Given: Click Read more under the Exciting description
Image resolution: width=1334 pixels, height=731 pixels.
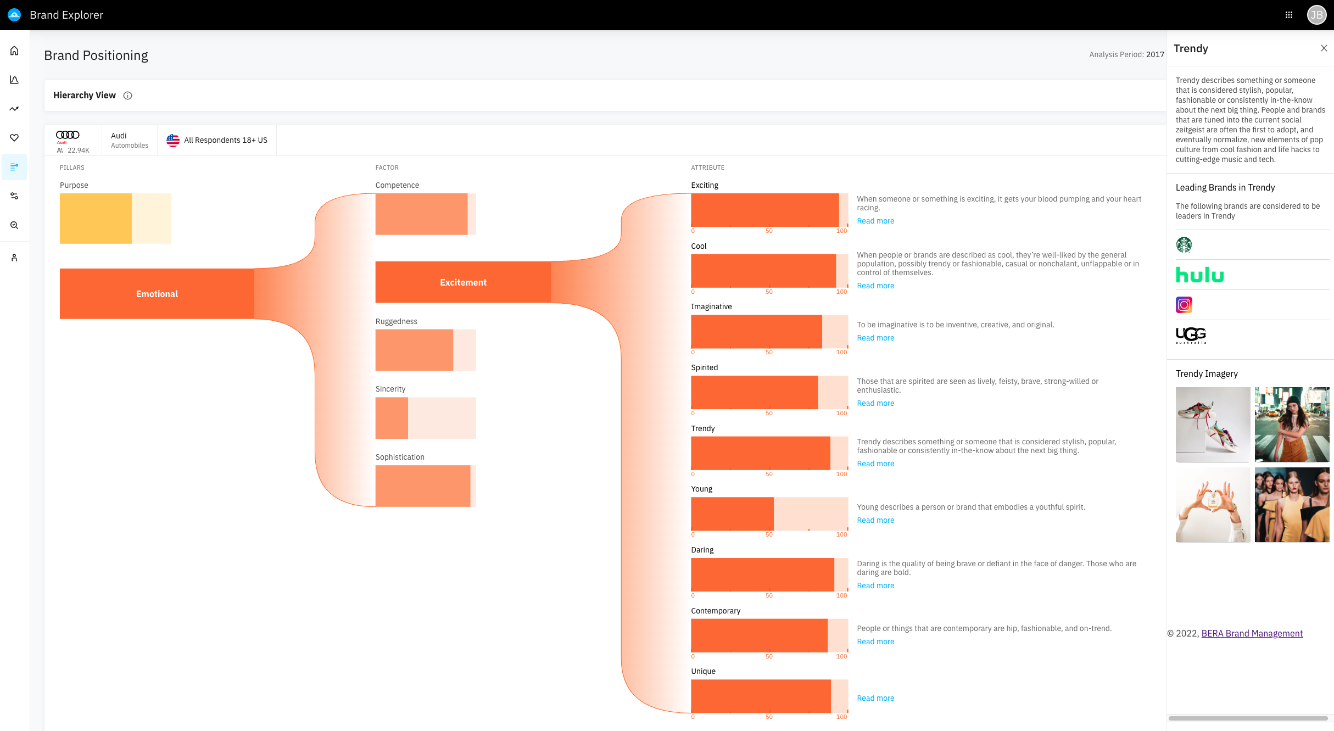Looking at the screenshot, I should [x=875, y=221].
